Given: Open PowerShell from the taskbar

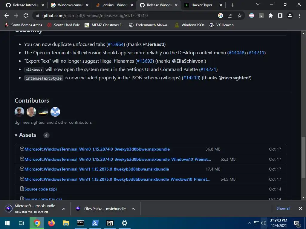Looking at the screenshot, I should [x=95, y=223].
